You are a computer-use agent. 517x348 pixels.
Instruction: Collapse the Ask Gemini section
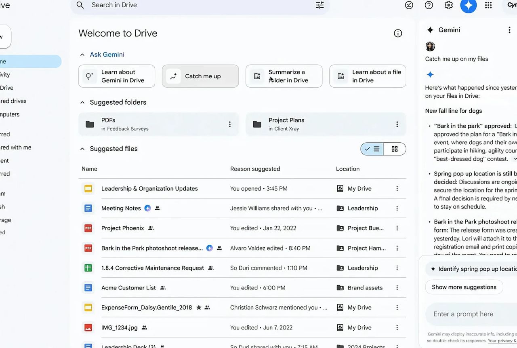pos(82,54)
